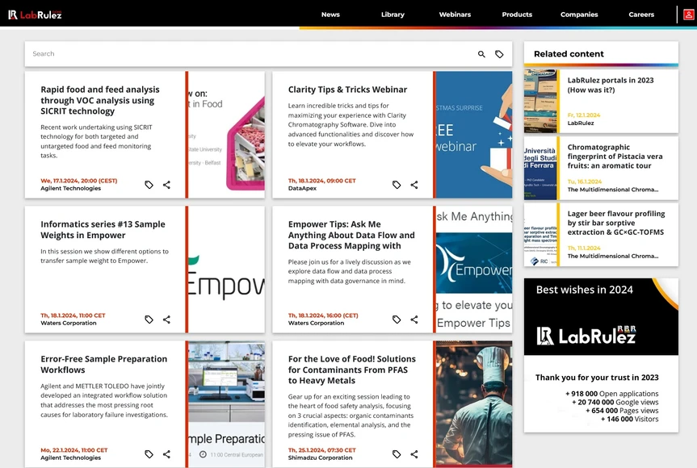The height and width of the screenshot is (468, 697).
Task: Open Rapid food and feed analysis title
Action: 100,100
